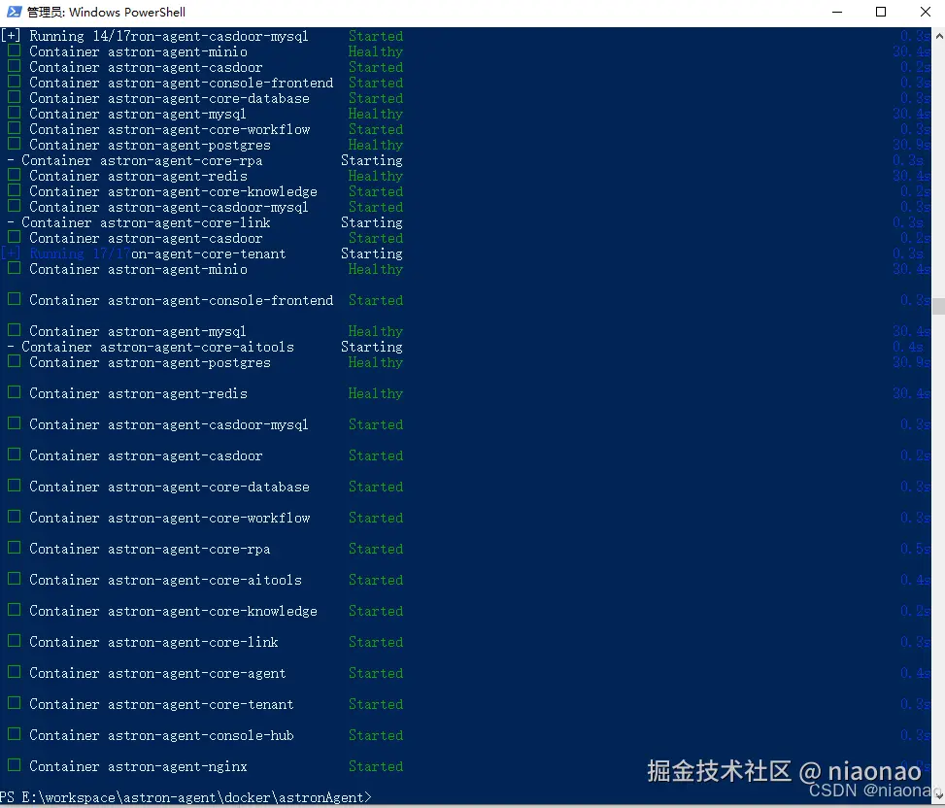This screenshot has width=945, height=808.
Task: Open the PowerShell title bar icon menu
Action: point(14,12)
